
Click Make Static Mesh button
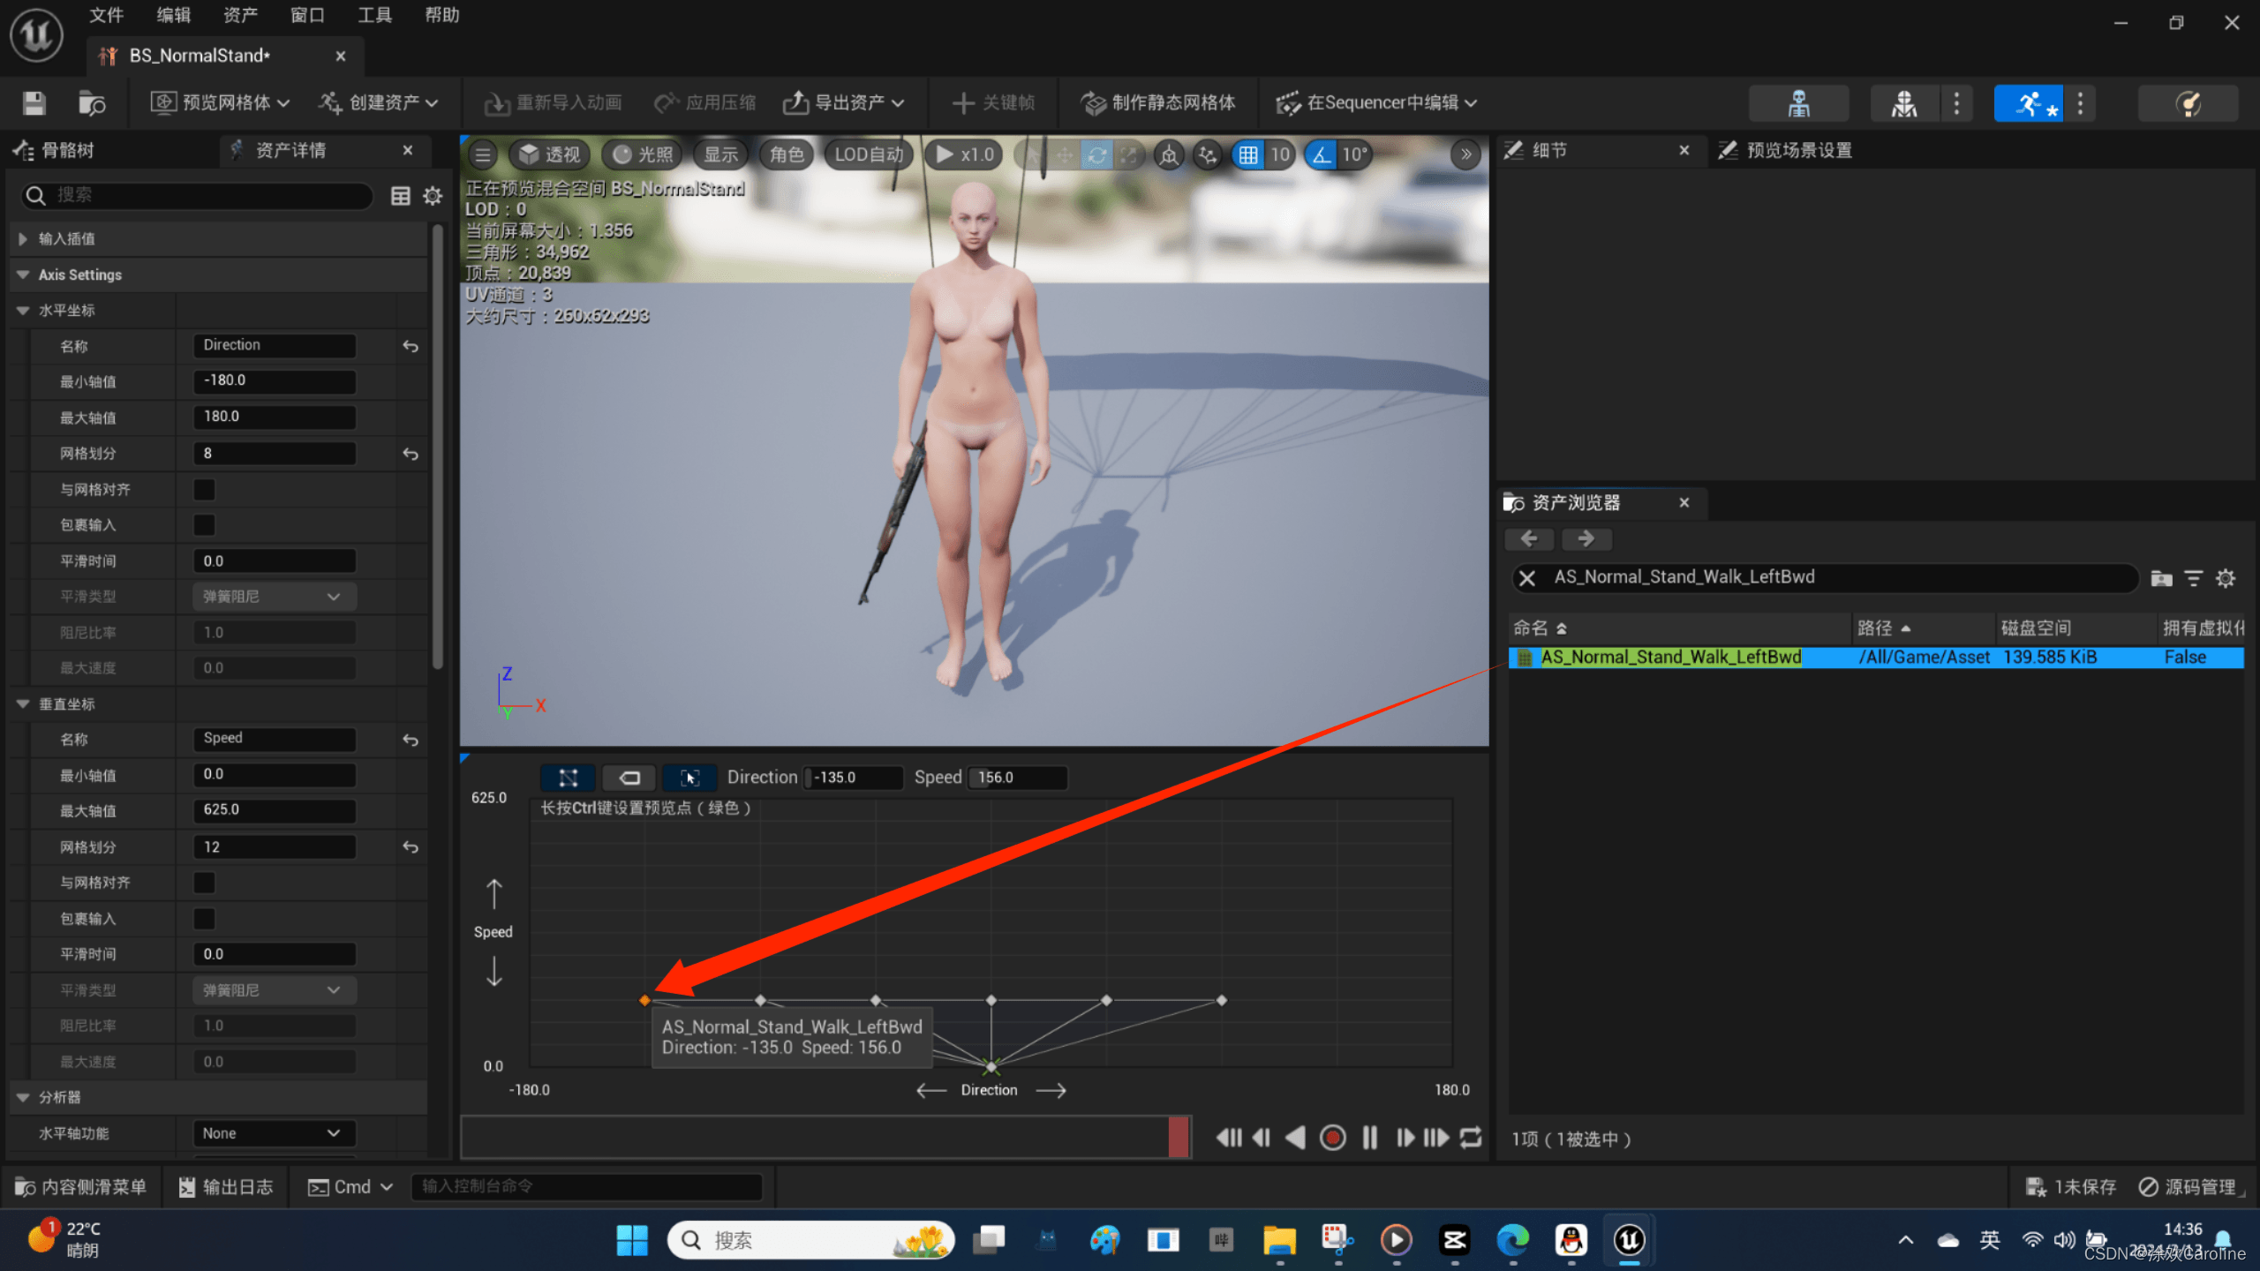pos(1157,103)
